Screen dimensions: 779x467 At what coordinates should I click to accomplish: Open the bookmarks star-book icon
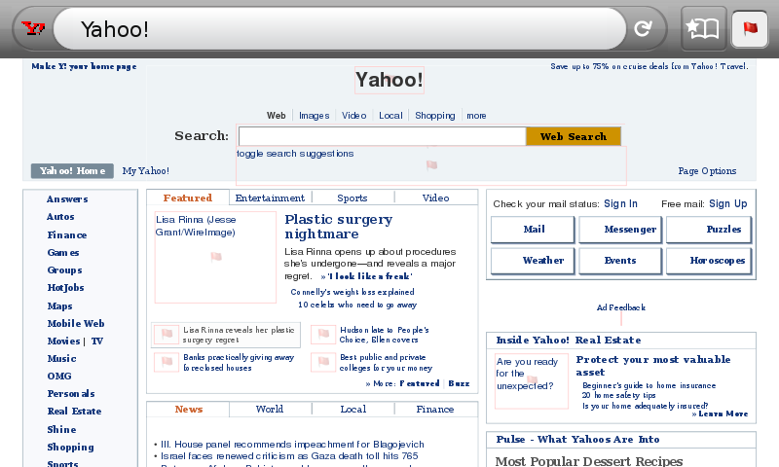(703, 29)
